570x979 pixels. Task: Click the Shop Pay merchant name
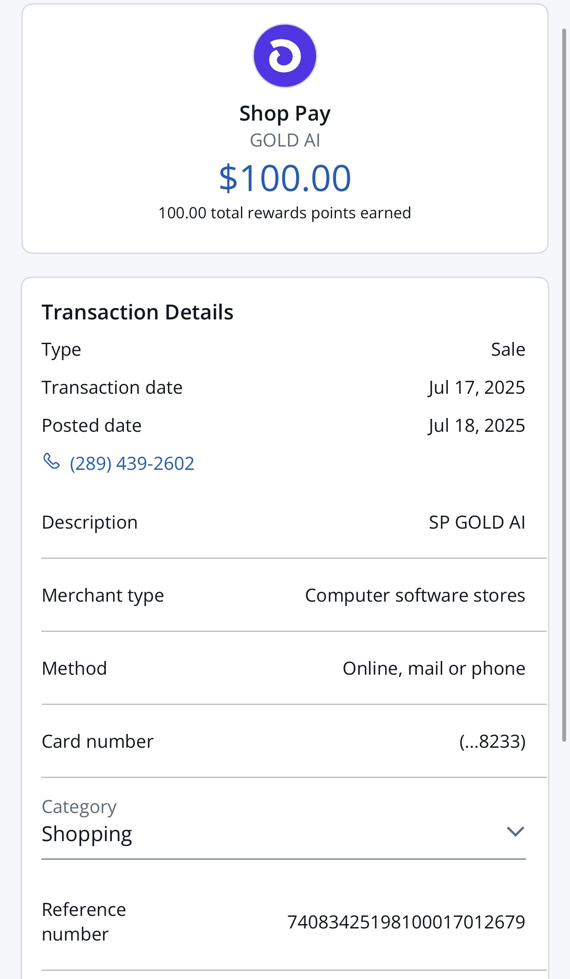[285, 114]
